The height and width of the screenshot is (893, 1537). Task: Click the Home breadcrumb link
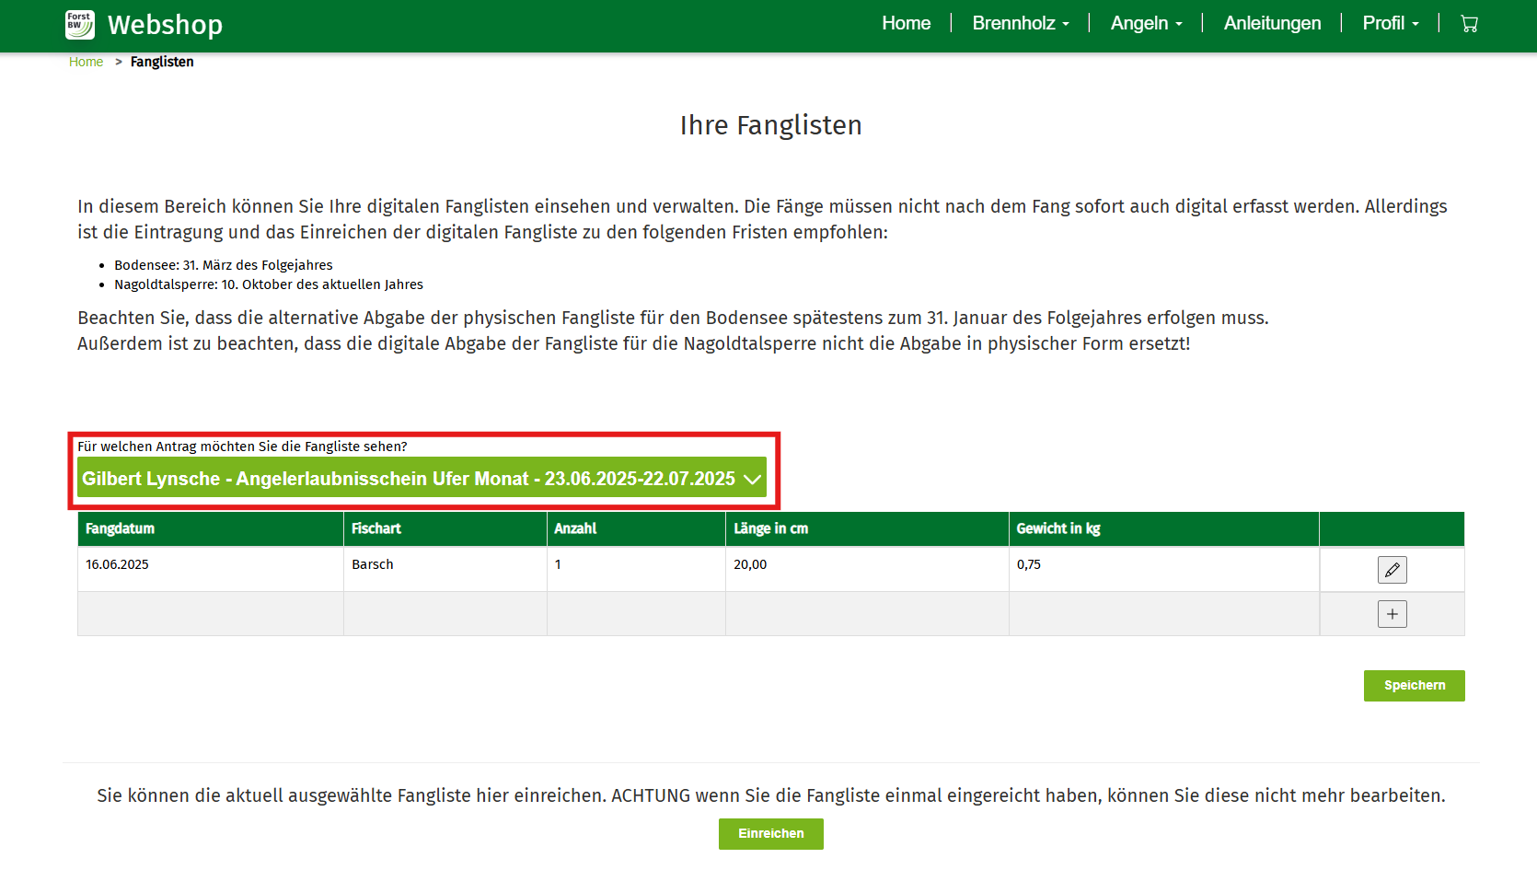click(x=86, y=62)
